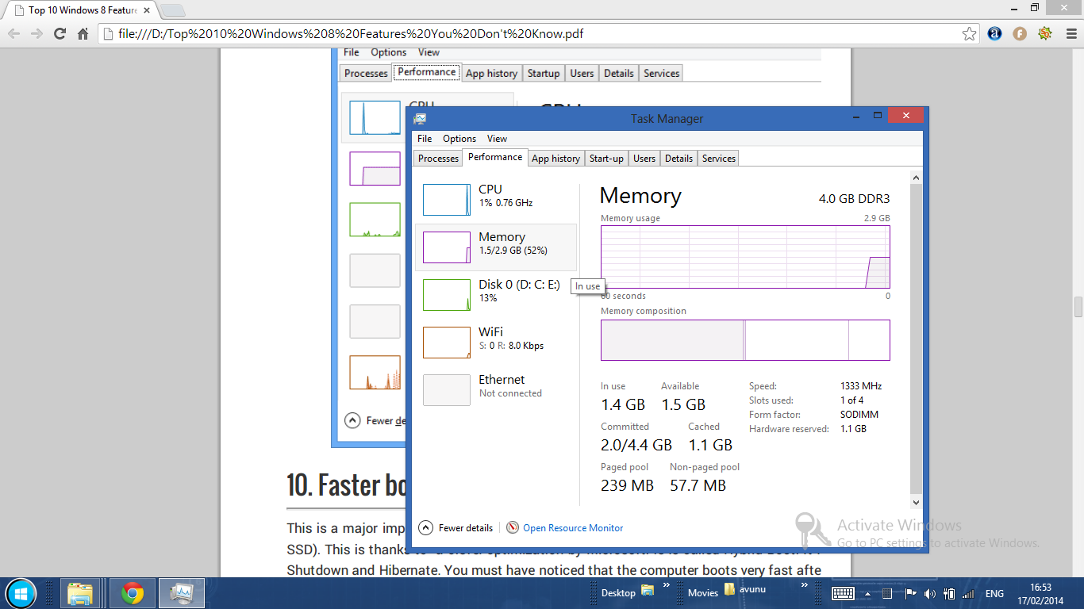Click the taskbar clock and date
Screen dimensions: 1084x609
(x=1040, y=593)
